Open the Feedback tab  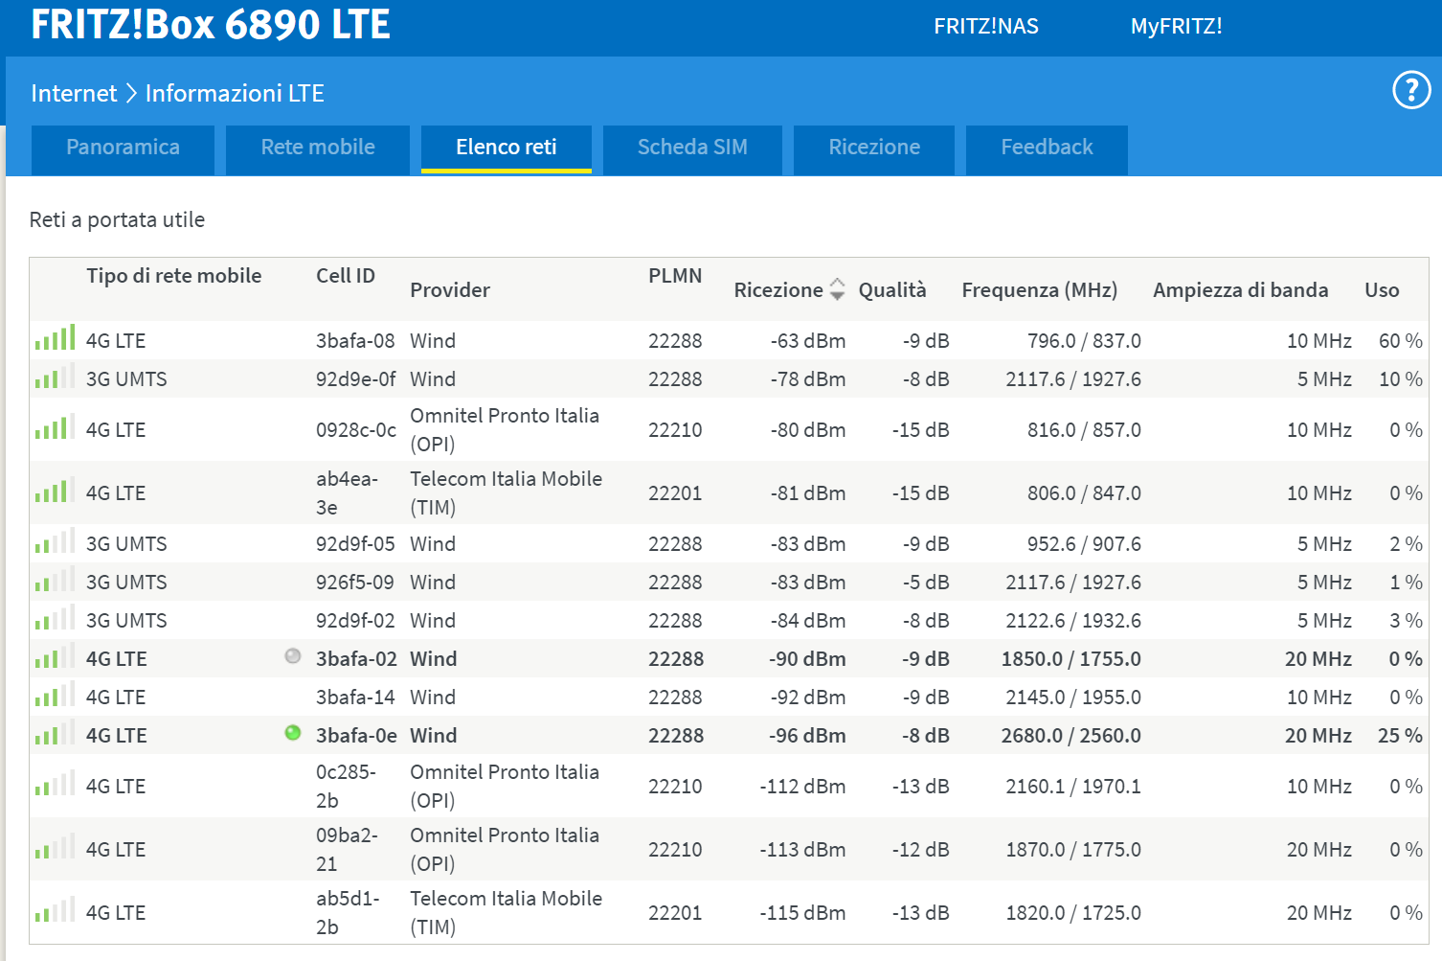tap(1047, 149)
